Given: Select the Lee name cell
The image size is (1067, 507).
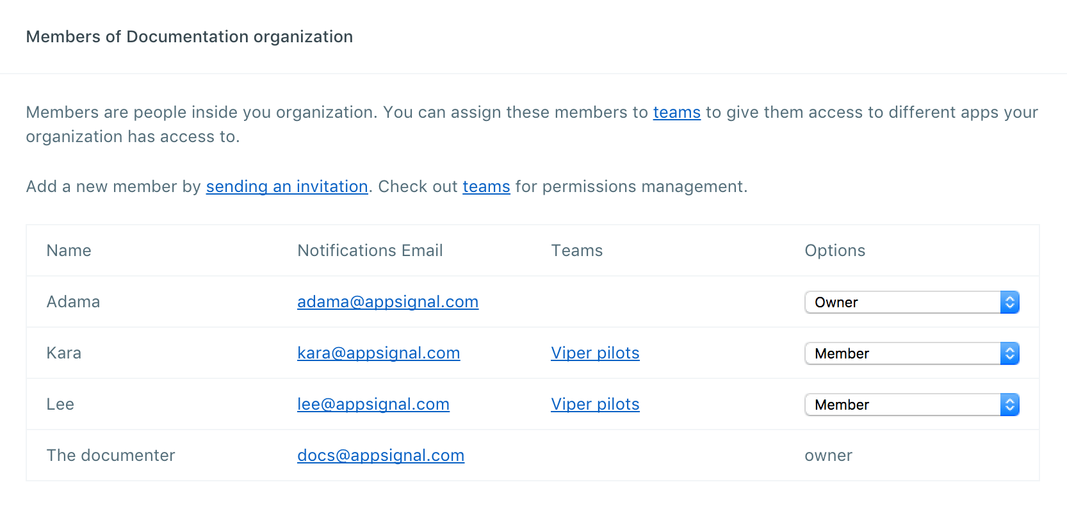Looking at the screenshot, I should [60, 405].
